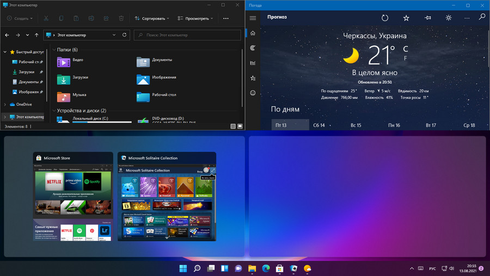Open Microsoft Edge from taskbar
Viewport: 490px width, 276px height.
tap(266, 268)
